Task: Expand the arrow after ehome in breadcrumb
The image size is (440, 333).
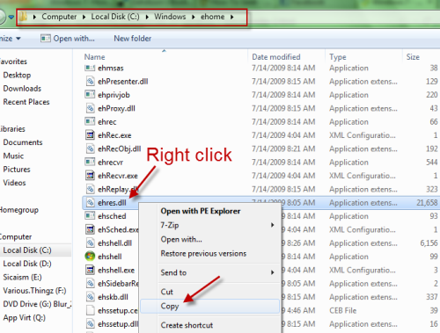Action: tap(232, 17)
